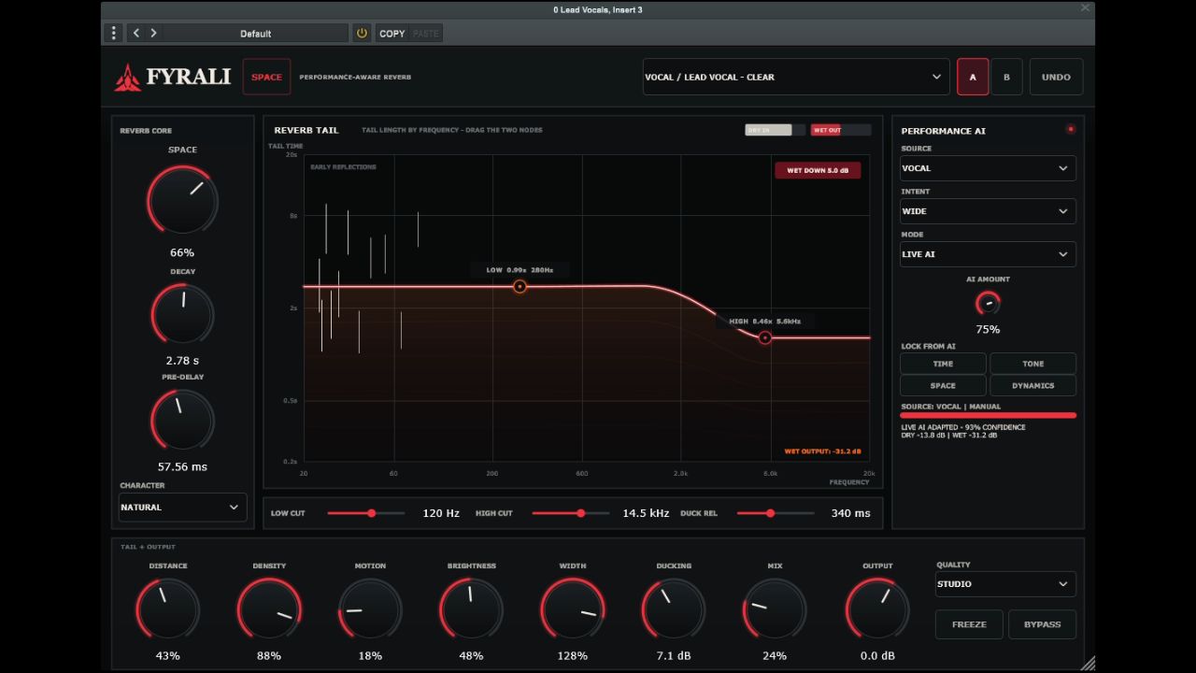Click the Performance AI status indicator dot

tap(1071, 129)
